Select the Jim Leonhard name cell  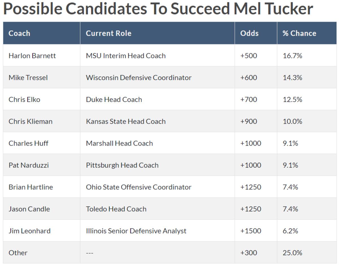29,231
